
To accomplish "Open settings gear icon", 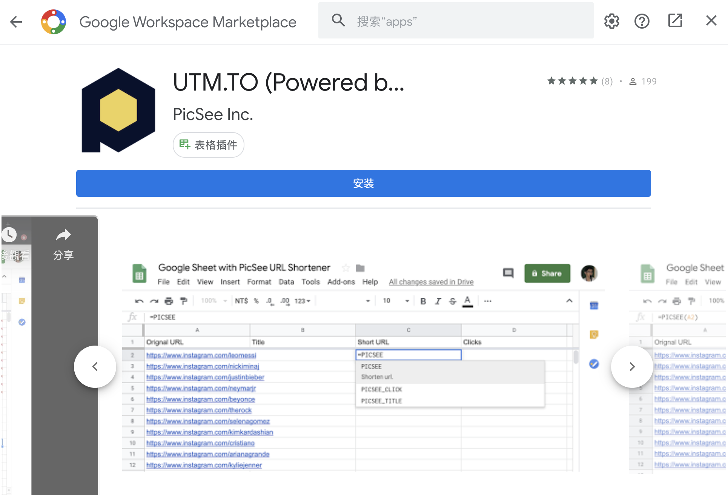I will 611,21.
